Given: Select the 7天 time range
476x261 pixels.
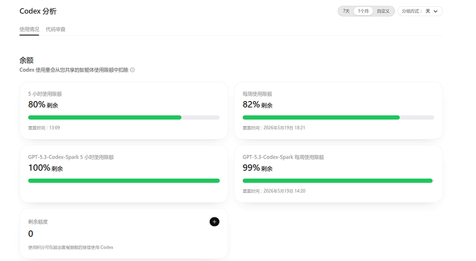Looking at the screenshot, I should [x=346, y=11].
